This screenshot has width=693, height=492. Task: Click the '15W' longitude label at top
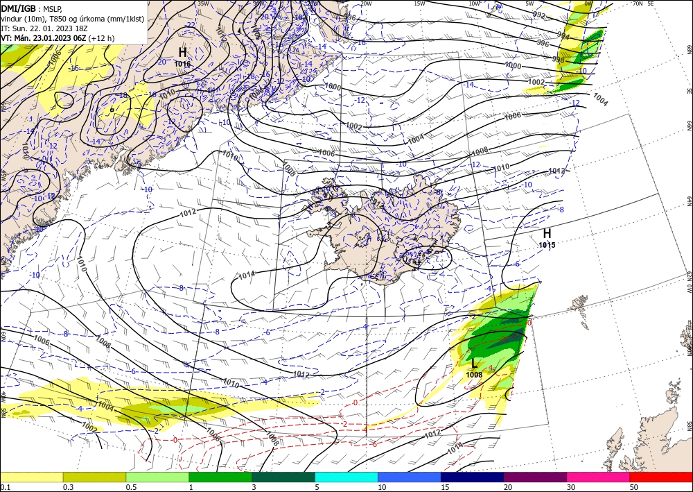[419, 3]
